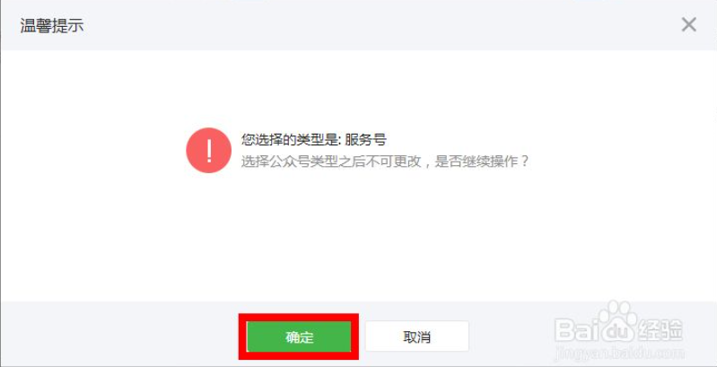
Task: Click the 不可更改 phrase in the gray message
Action: (x=391, y=162)
